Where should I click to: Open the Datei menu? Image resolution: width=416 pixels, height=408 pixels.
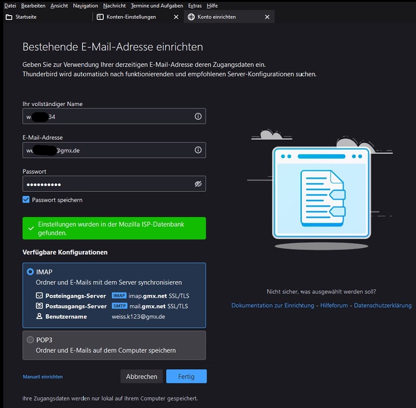click(10, 6)
